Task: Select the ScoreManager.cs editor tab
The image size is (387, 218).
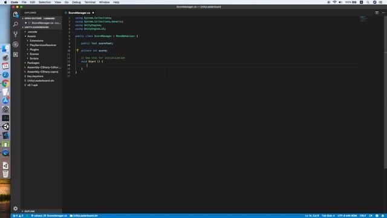Action: [79, 13]
